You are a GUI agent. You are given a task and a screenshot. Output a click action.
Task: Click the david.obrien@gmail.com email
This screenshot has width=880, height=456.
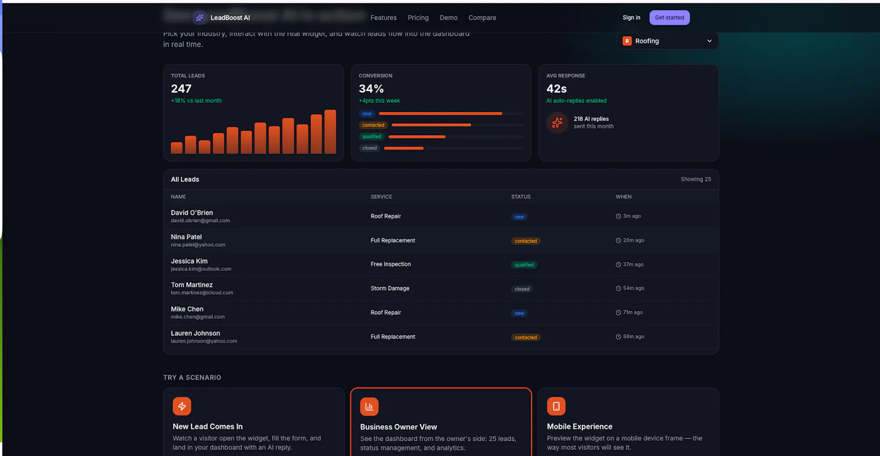point(200,221)
